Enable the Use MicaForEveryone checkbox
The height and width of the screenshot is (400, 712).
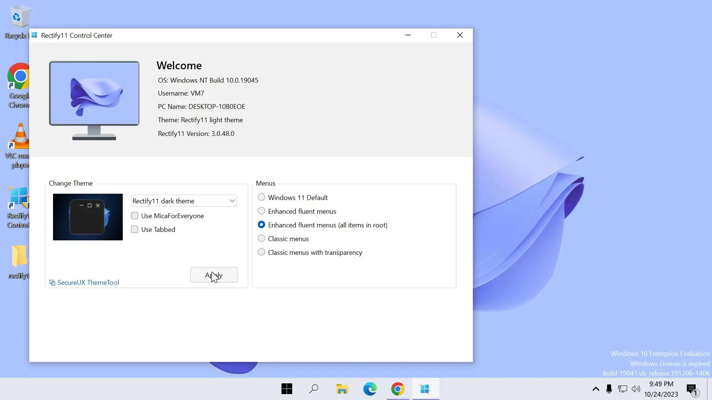click(135, 216)
